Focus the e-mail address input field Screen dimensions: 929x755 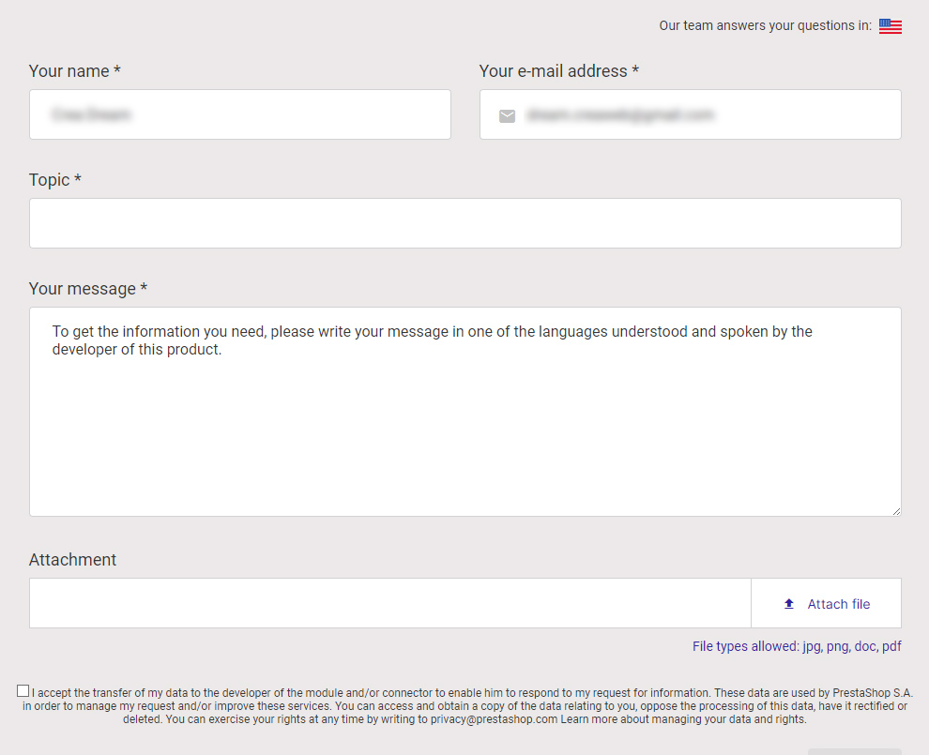[691, 114]
